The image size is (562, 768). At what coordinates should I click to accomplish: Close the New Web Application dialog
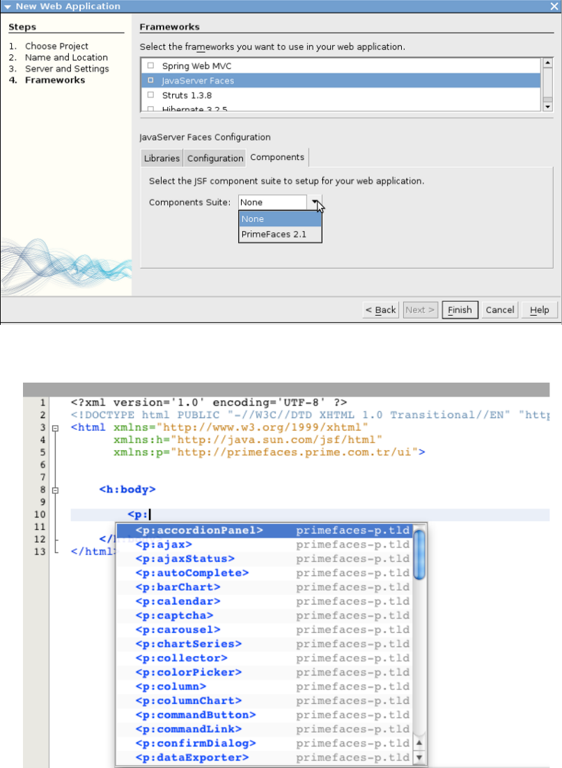click(x=554, y=6)
